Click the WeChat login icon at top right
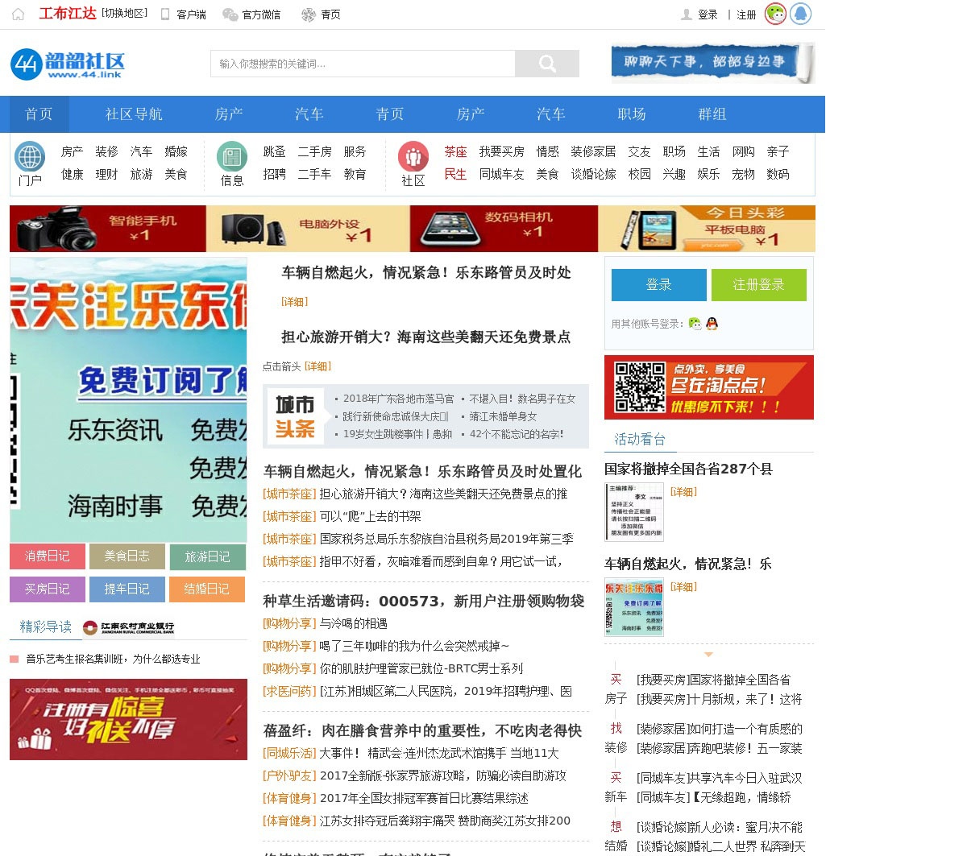 coord(775,14)
